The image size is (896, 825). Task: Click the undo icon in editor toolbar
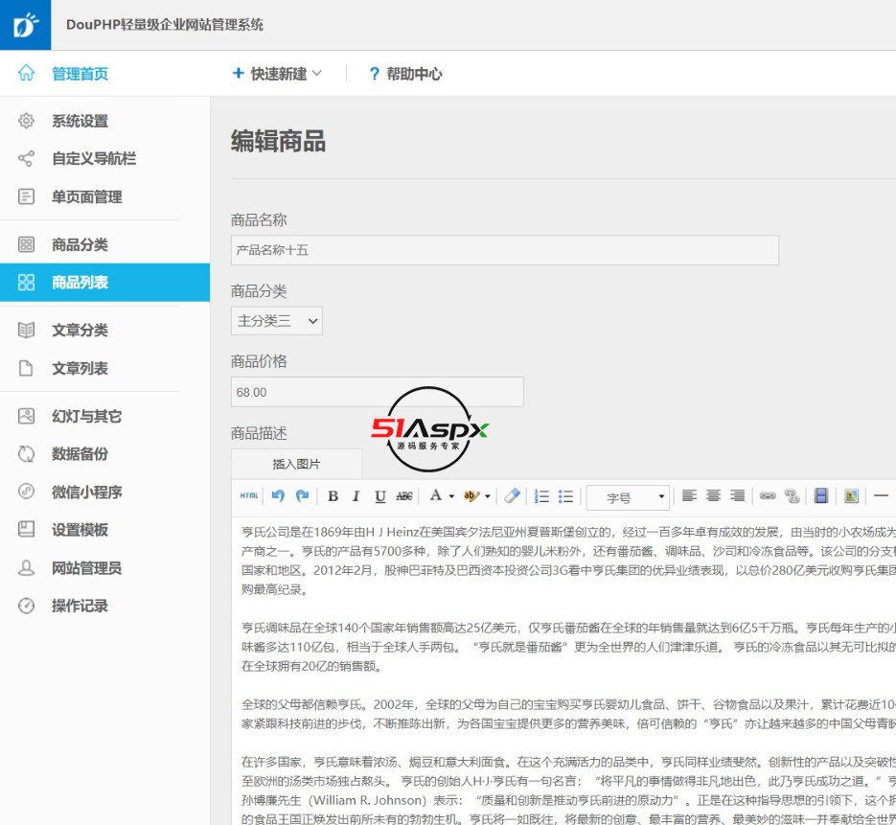pos(278,496)
